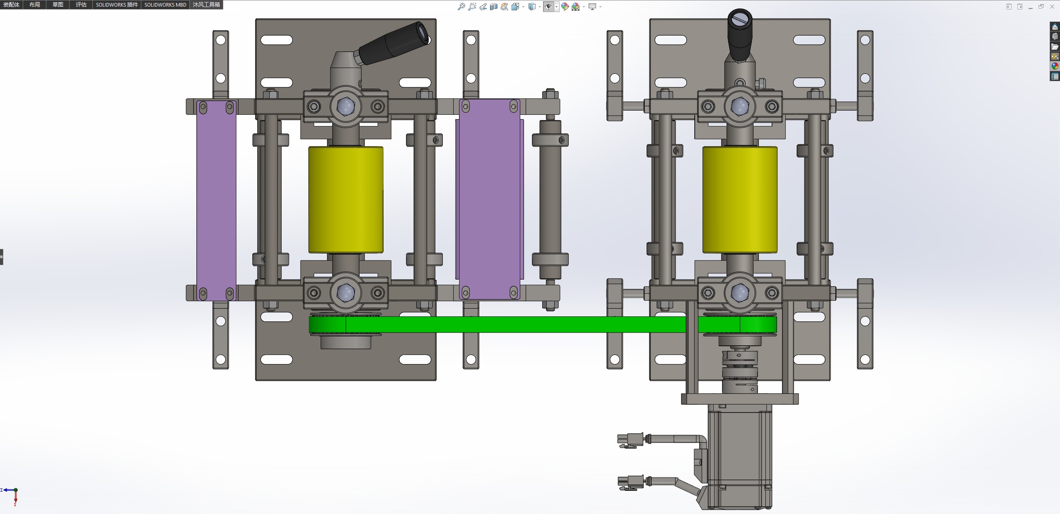Toggle the Hide/Show Items eye button
Viewport: 1060px width, 514px height.
point(548,7)
